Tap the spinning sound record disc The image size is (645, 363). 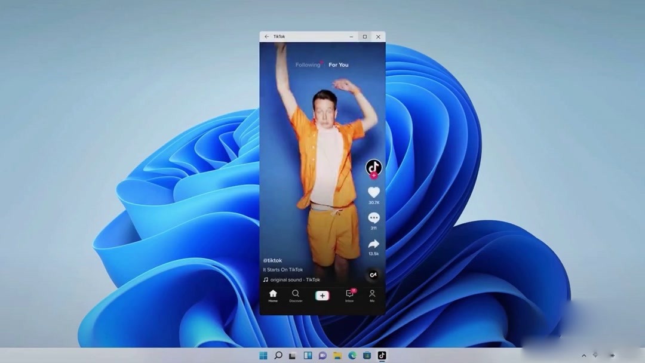tap(373, 275)
